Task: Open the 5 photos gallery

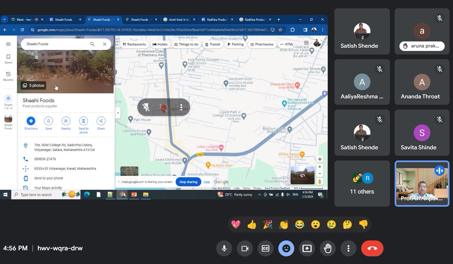Action: [x=34, y=86]
